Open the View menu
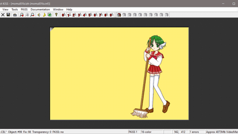238x134 pixels. coord(5,9)
